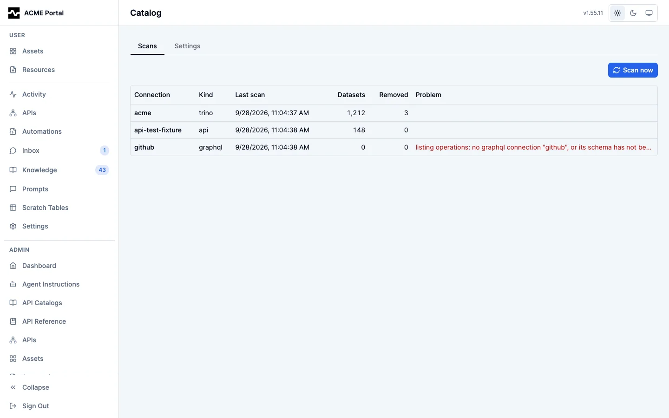Open Automations icon in the sidebar
The height and width of the screenshot is (418, 669).
coord(13,131)
